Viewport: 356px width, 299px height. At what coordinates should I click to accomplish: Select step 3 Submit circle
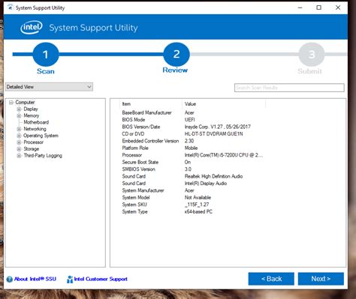click(312, 54)
